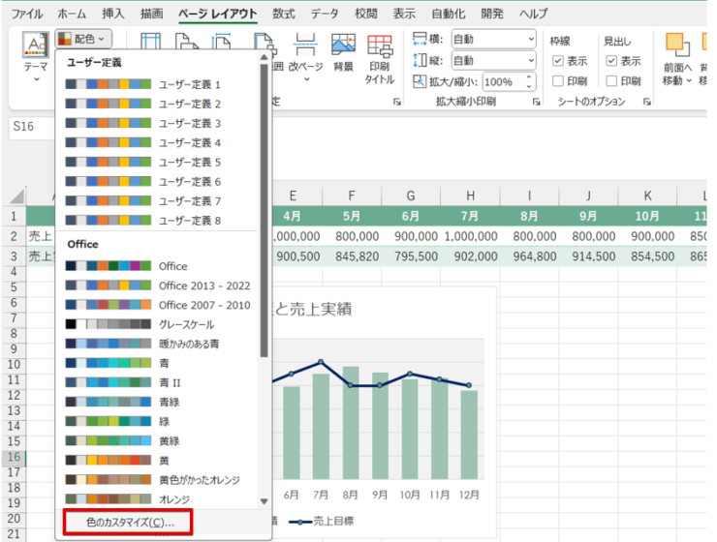The width and height of the screenshot is (717, 542).
Task: Switch to the 数式 (Formulas) ribbon tab
Action: tap(284, 14)
